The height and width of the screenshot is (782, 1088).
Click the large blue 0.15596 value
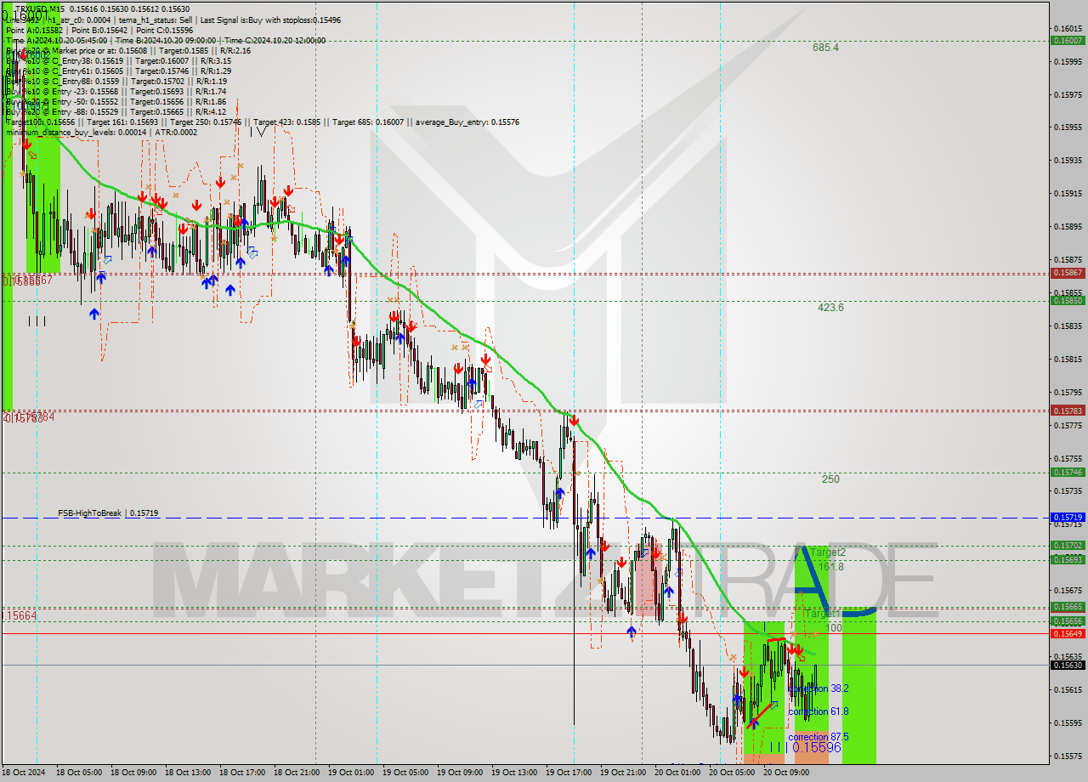(816, 748)
